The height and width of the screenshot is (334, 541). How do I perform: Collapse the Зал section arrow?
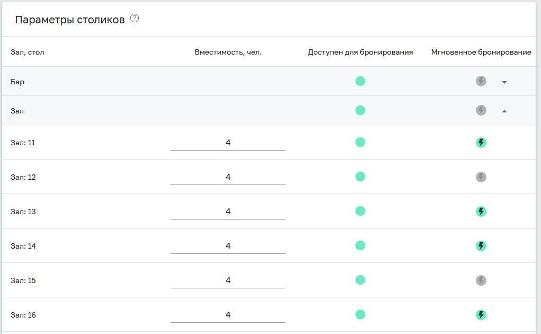pos(504,111)
